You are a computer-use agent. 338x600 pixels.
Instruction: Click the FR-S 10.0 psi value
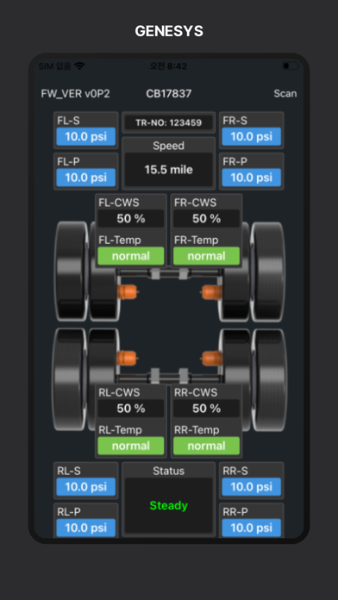click(252, 136)
